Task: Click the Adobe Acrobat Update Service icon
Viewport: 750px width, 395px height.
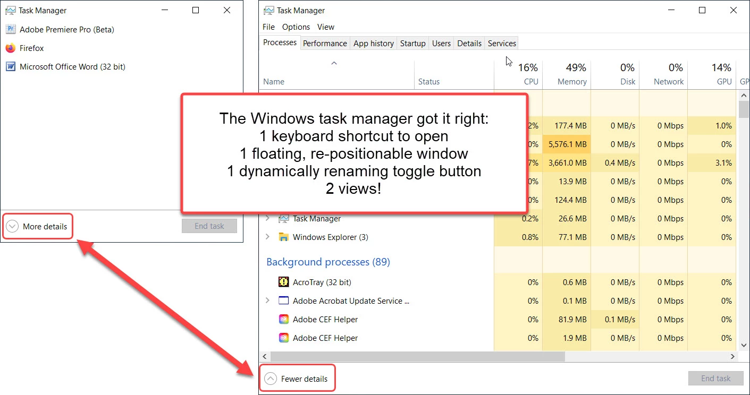Action: click(284, 301)
